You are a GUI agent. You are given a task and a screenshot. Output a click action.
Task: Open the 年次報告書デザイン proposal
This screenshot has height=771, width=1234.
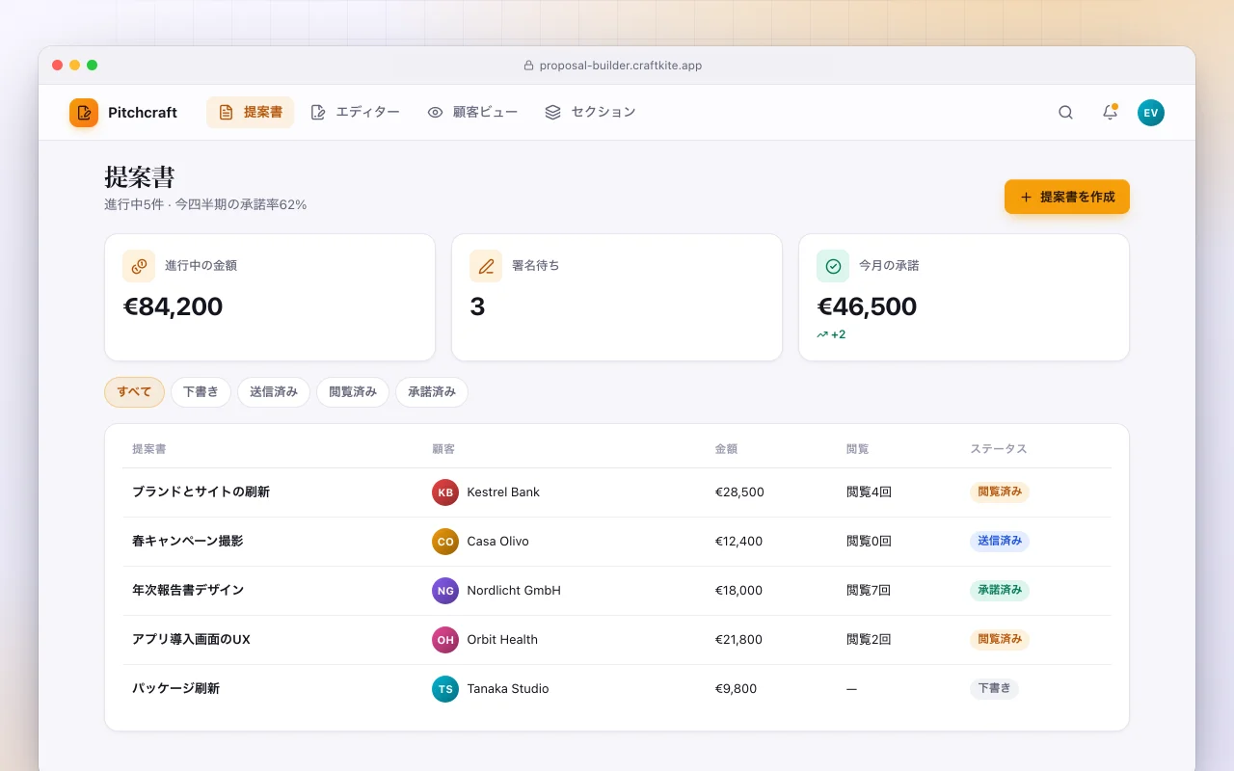pos(188,591)
